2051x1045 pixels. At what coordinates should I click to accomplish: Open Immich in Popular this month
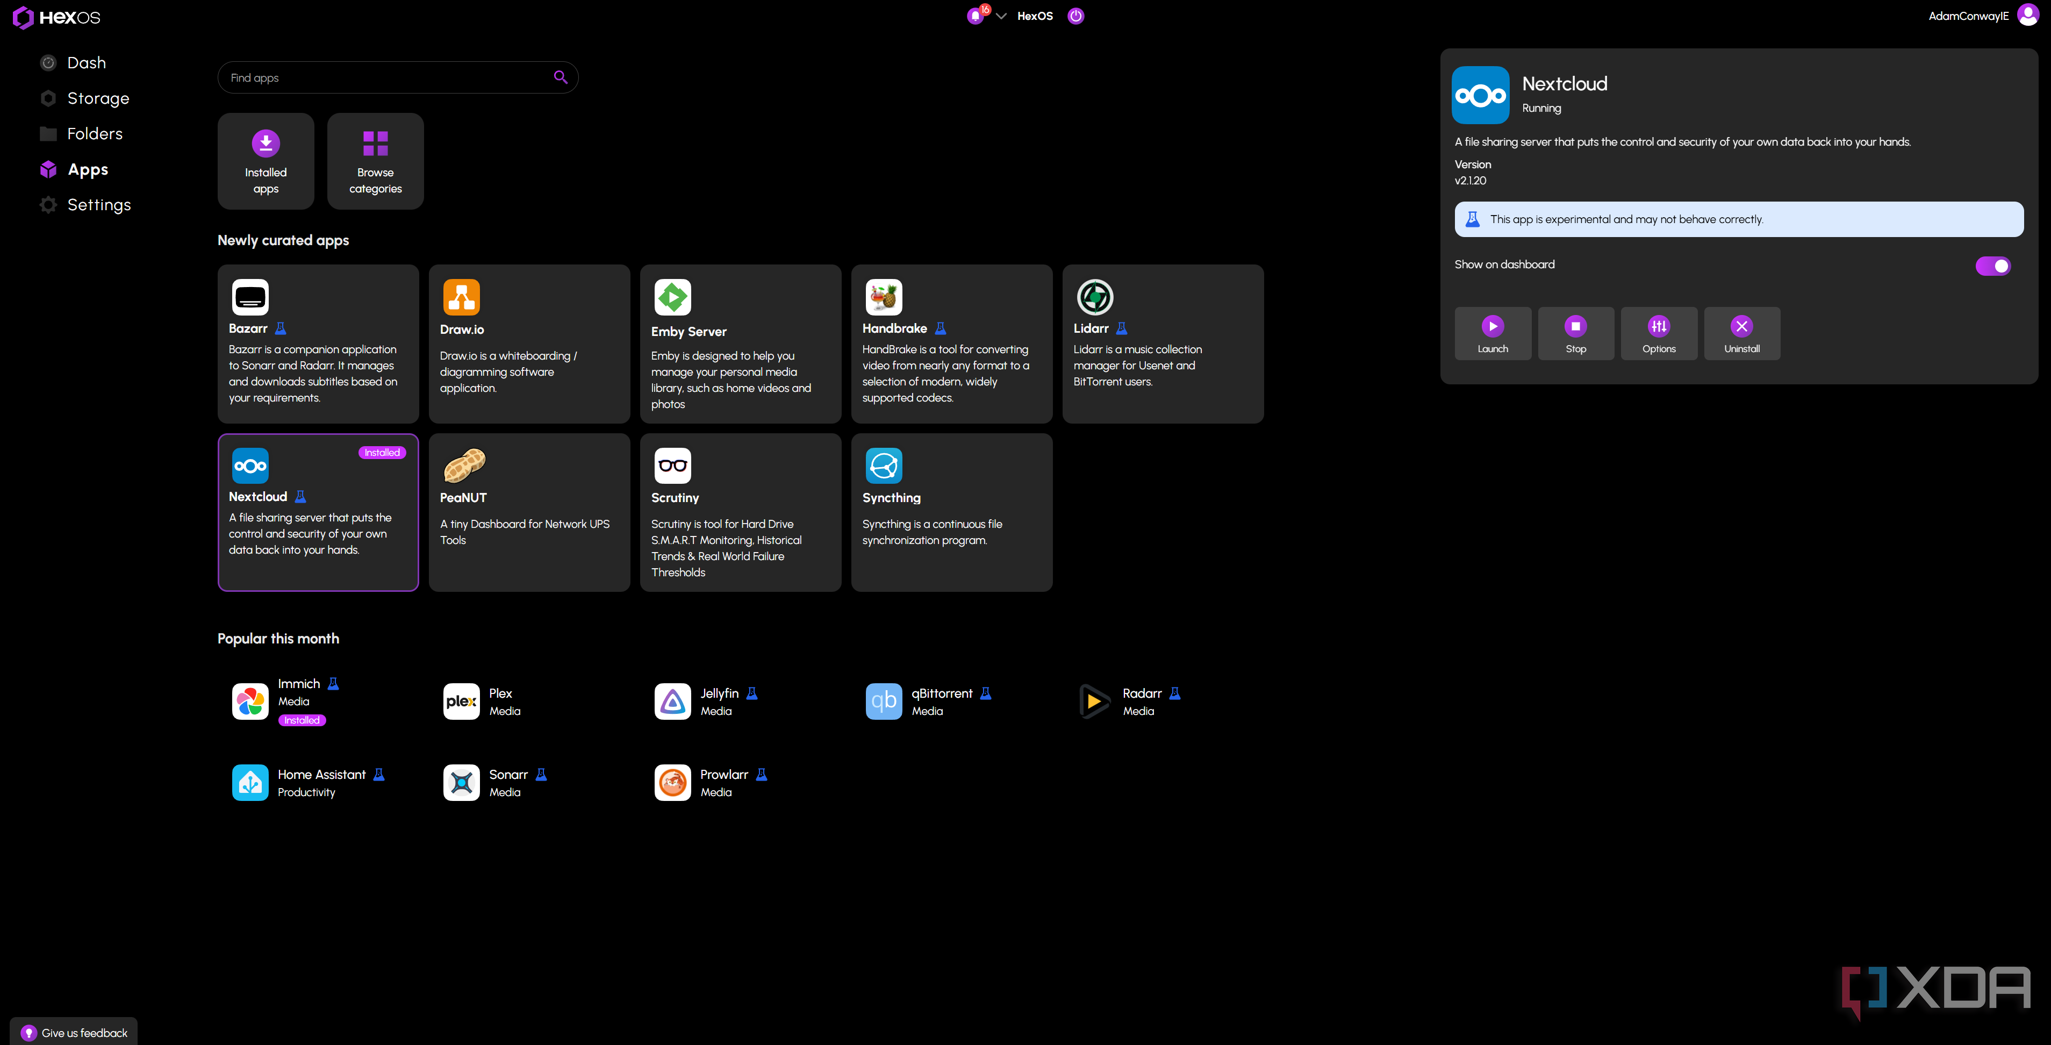point(286,701)
